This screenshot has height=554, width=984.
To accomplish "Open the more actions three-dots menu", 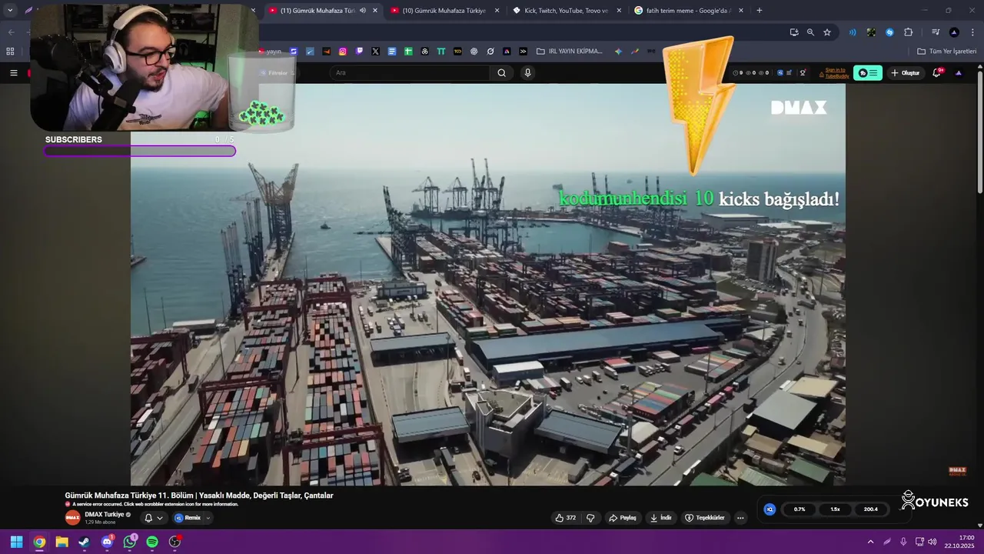I will tap(740, 518).
